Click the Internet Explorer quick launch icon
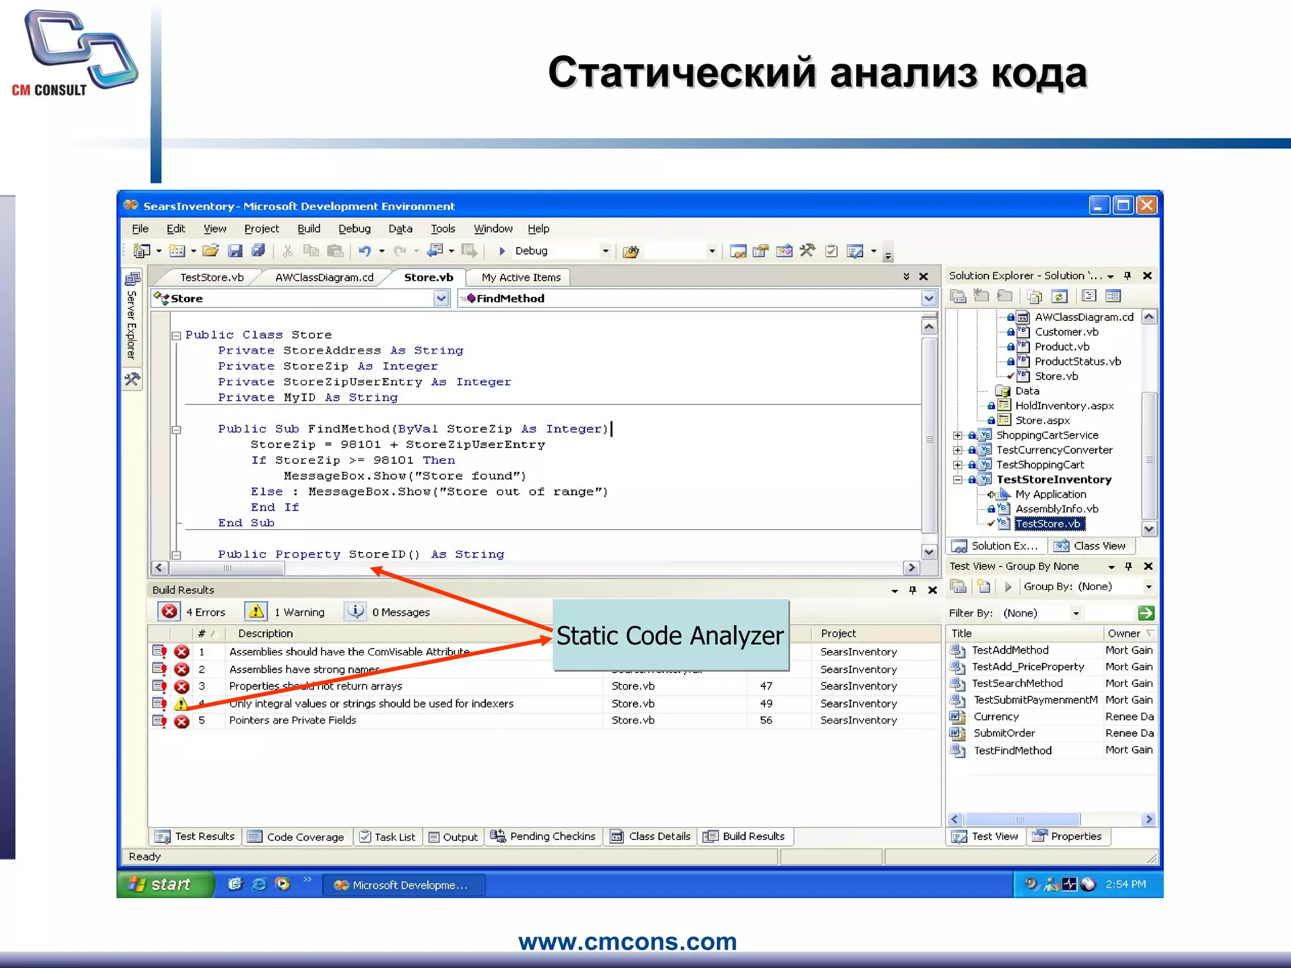1291x968 pixels. click(x=259, y=884)
